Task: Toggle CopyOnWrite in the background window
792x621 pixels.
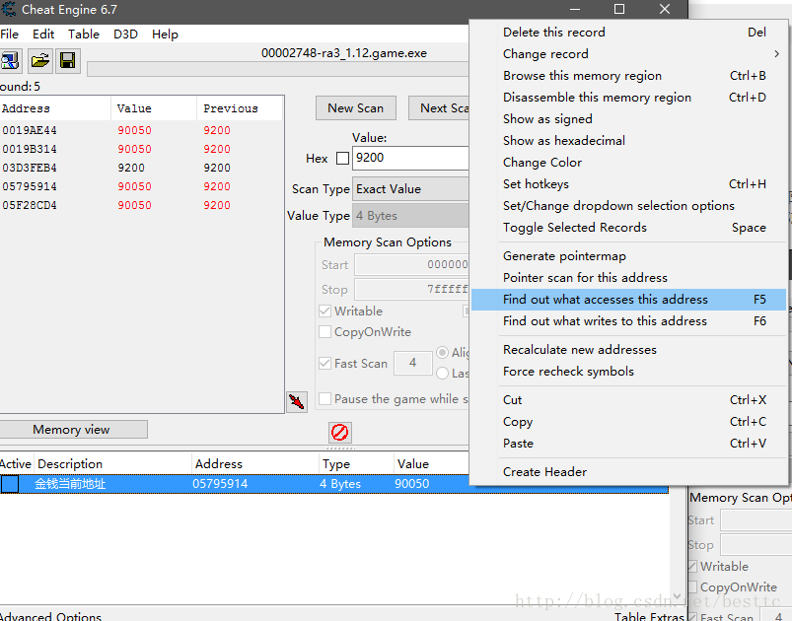Action: click(x=692, y=587)
